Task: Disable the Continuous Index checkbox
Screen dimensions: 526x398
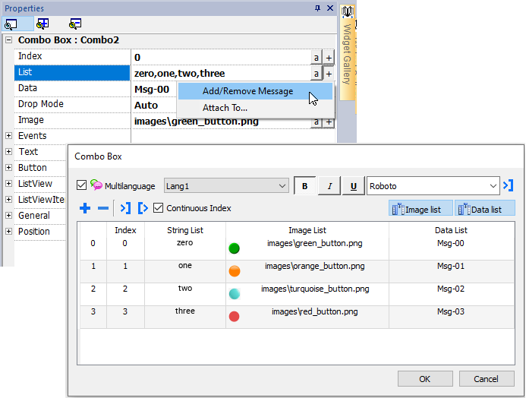Action: (158, 208)
